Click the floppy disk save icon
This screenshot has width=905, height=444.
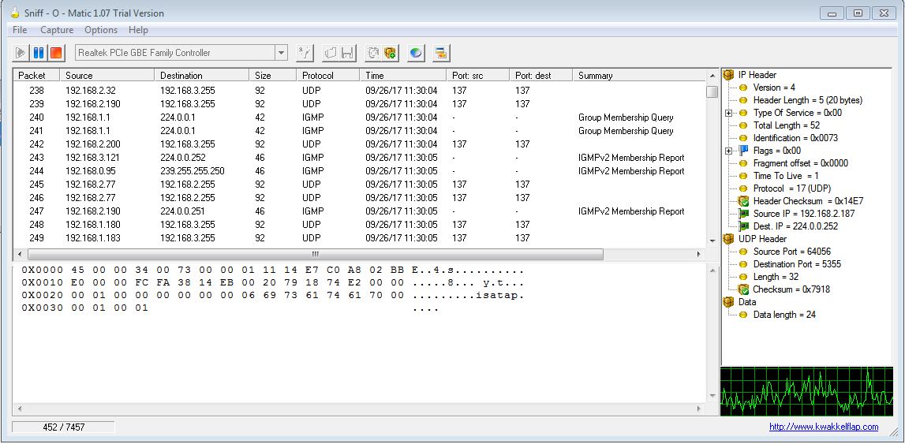click(x=347, y=53)
